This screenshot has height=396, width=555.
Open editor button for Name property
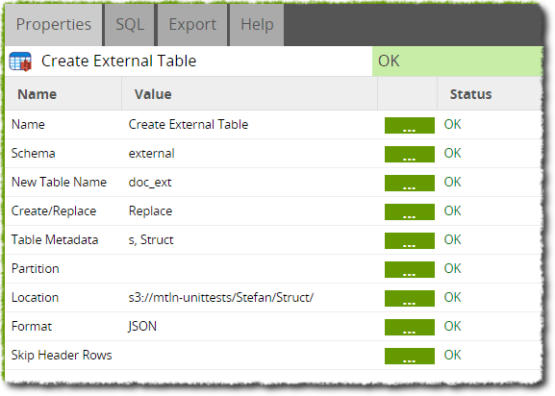pyautogui.click(x=410, y=126)
